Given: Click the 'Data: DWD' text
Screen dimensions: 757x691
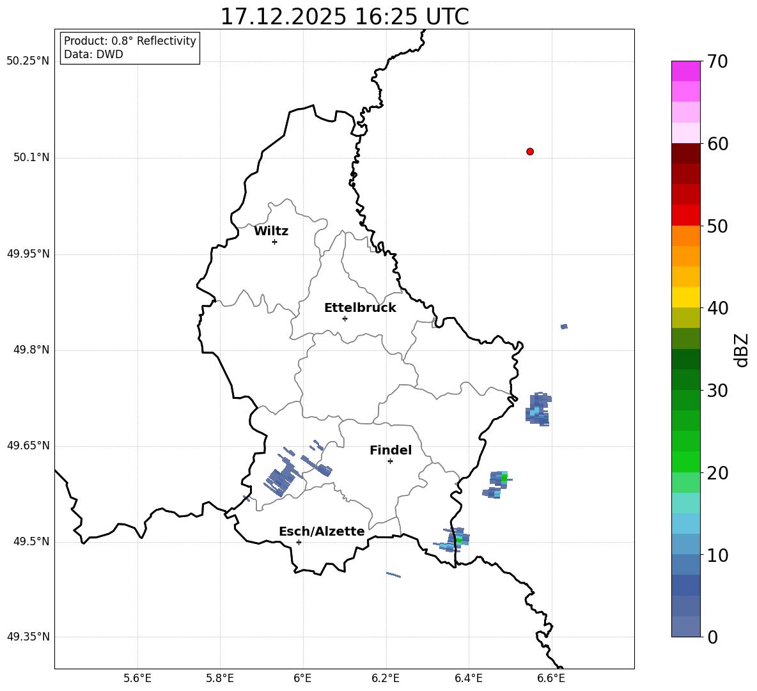Looking at the screenshot, I should coord(93,54).
